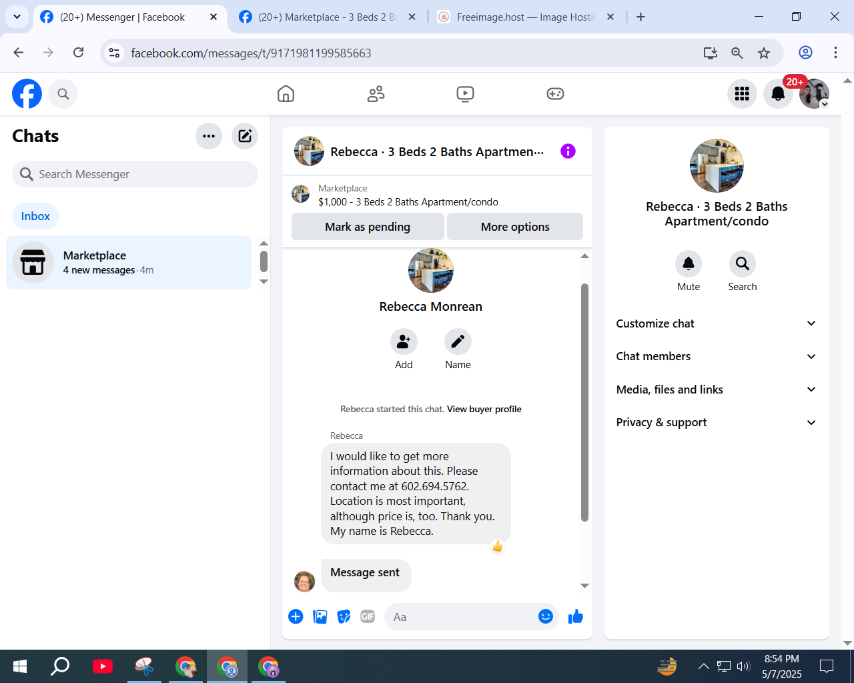Click the Name pencil edit icon
Image resolution: width=854 pixels, height=683 pixels.
coord(458,341)
